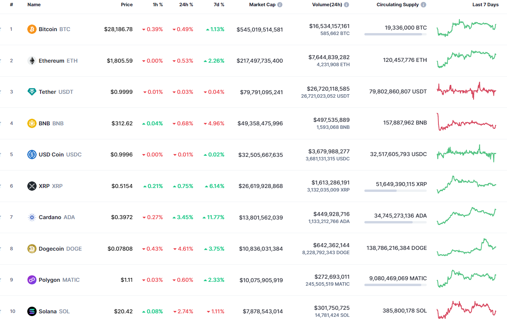Screen dimensions: 507x325
Task: Sort coins by Name header
Action: tap(34, 5)
